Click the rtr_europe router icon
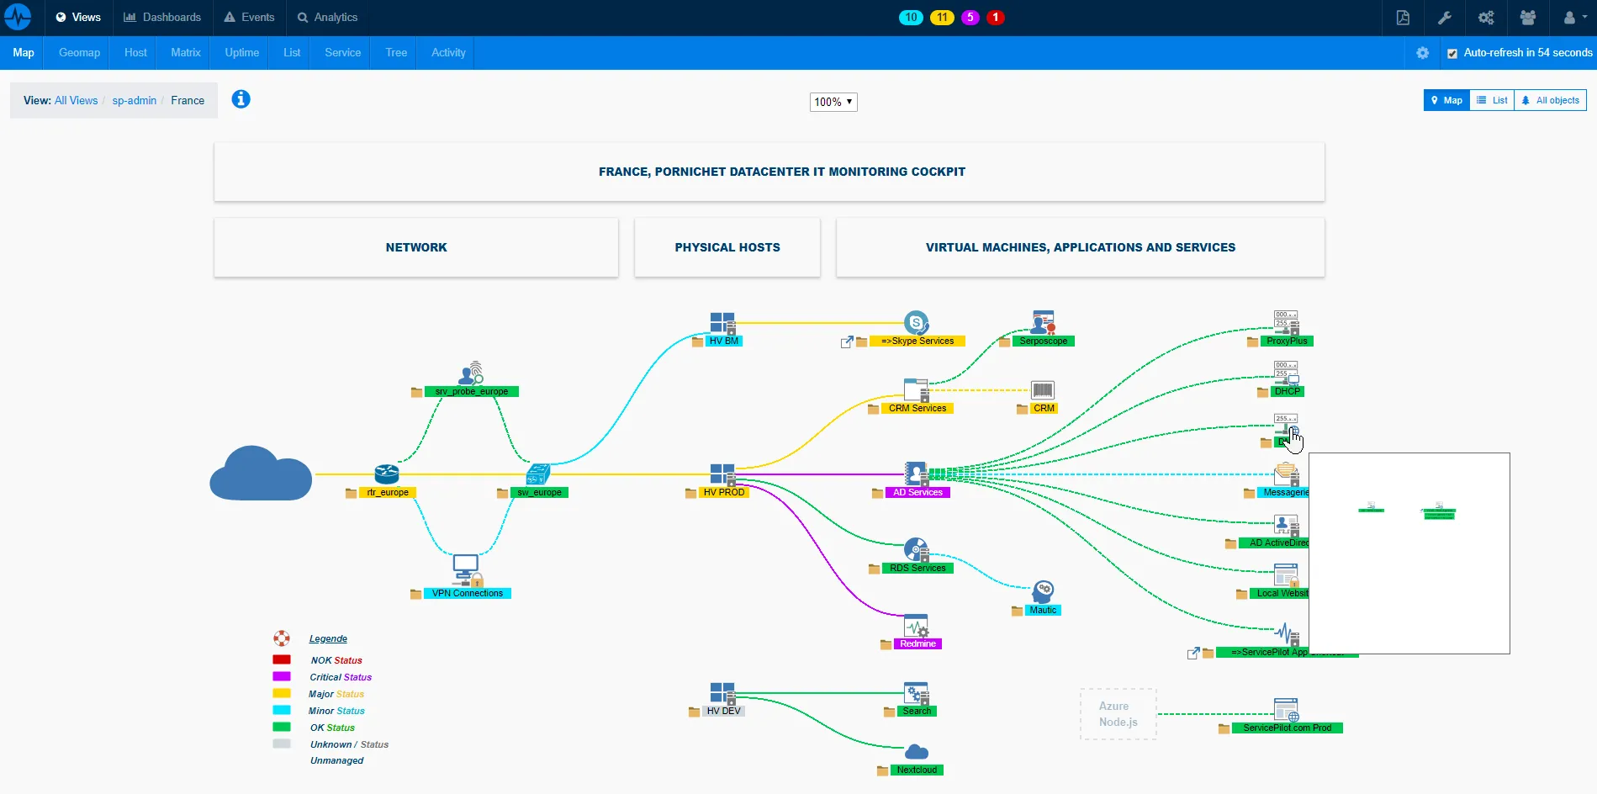The width and height of the screenshot is (1597, 794). [387, 474]
